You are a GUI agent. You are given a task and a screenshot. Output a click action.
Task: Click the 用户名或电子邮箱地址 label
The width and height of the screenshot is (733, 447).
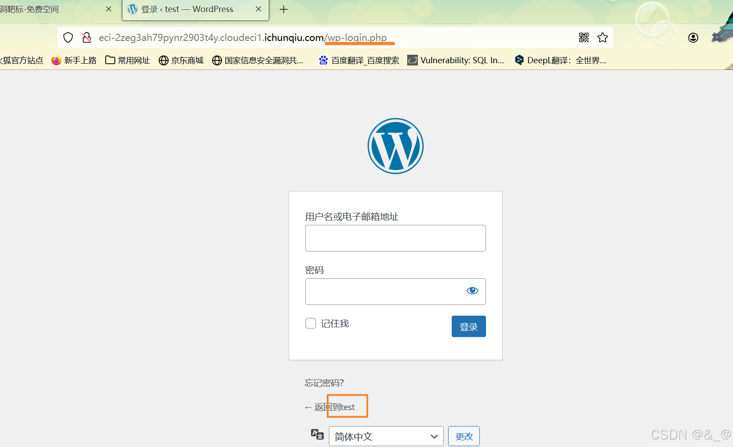point(352,217)
